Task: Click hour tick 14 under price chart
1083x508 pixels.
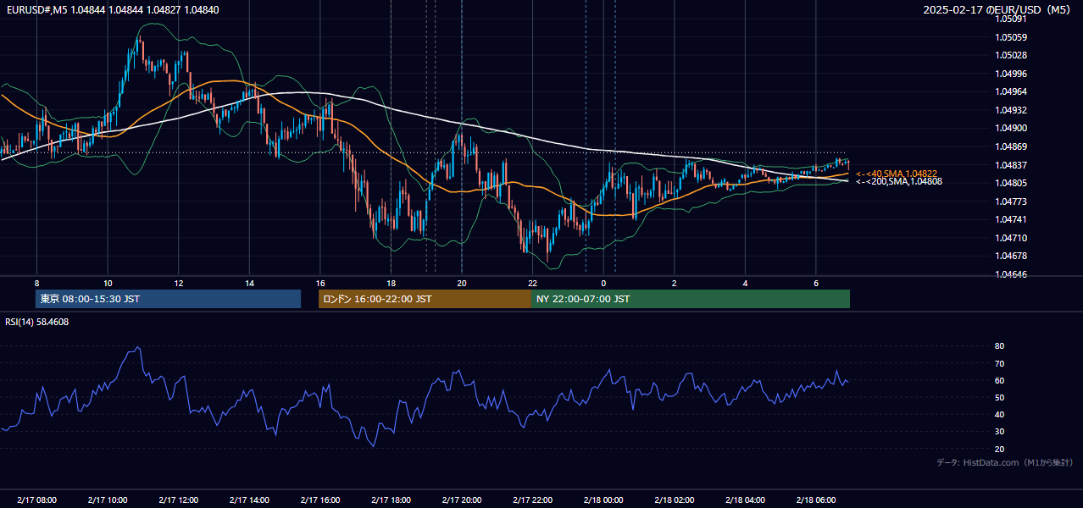Action: coord(249,283)
